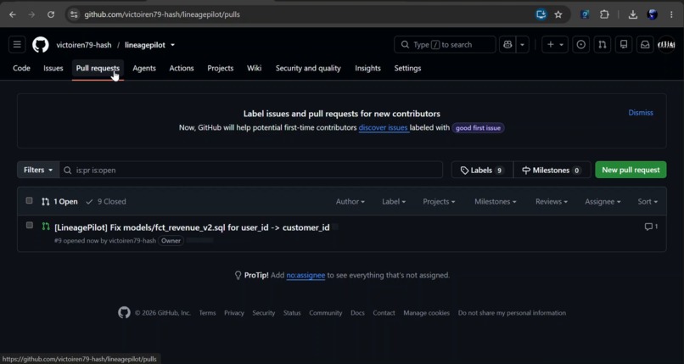The width and height of the screenshot is (684, 364).
Task: Click the good first issue label
Action: point(478,128)
